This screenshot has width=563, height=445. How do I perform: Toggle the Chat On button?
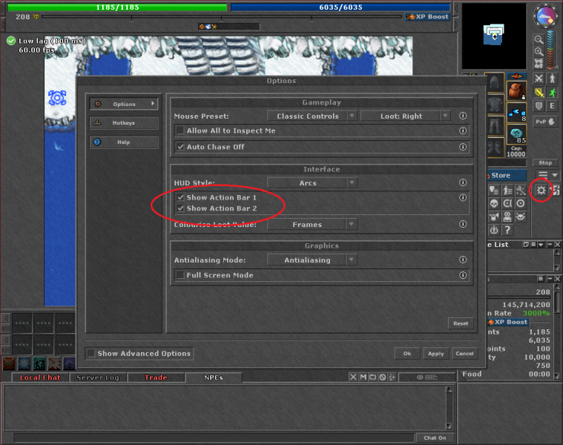point(435,438)
